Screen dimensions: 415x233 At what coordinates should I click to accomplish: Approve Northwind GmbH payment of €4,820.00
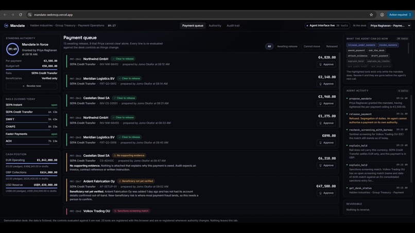(x=326, y=64)
